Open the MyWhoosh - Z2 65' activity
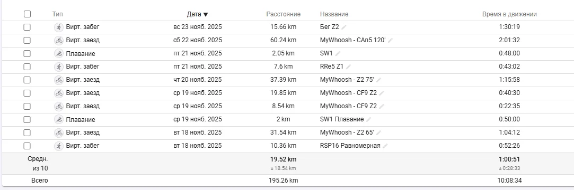This screenshot has height=190, width=574. pos(347,132)
